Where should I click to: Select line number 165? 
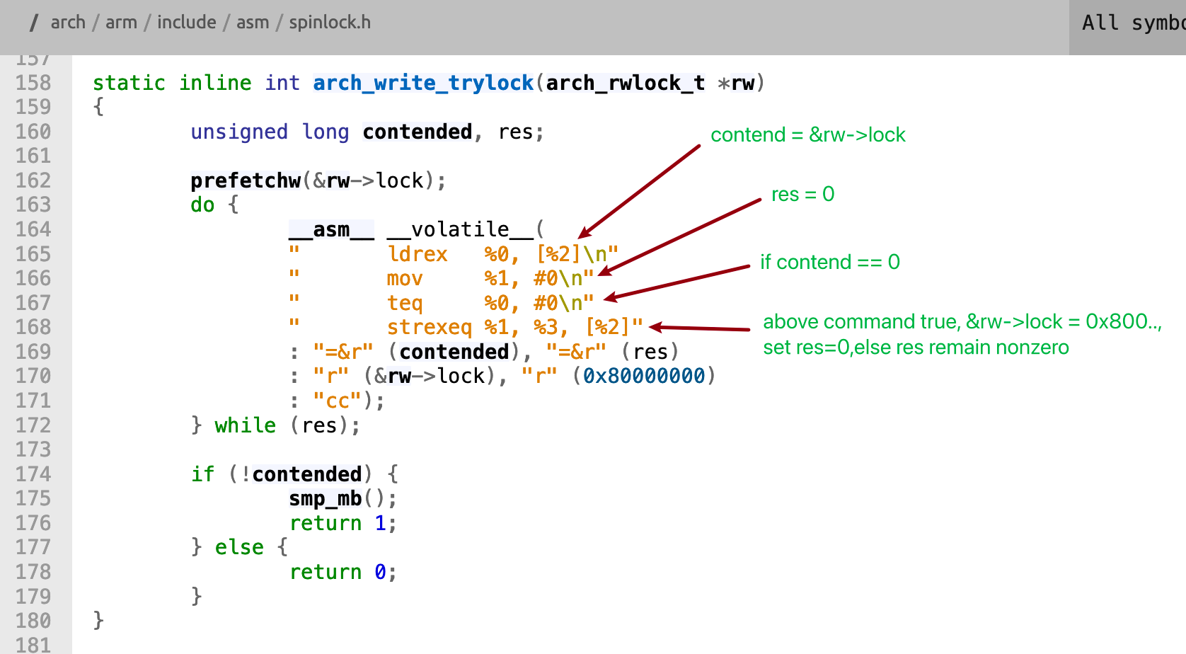tap(33, 254)
